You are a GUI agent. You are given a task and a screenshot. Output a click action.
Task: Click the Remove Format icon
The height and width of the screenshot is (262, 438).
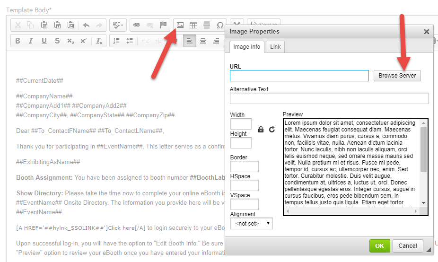click(99, 41)
